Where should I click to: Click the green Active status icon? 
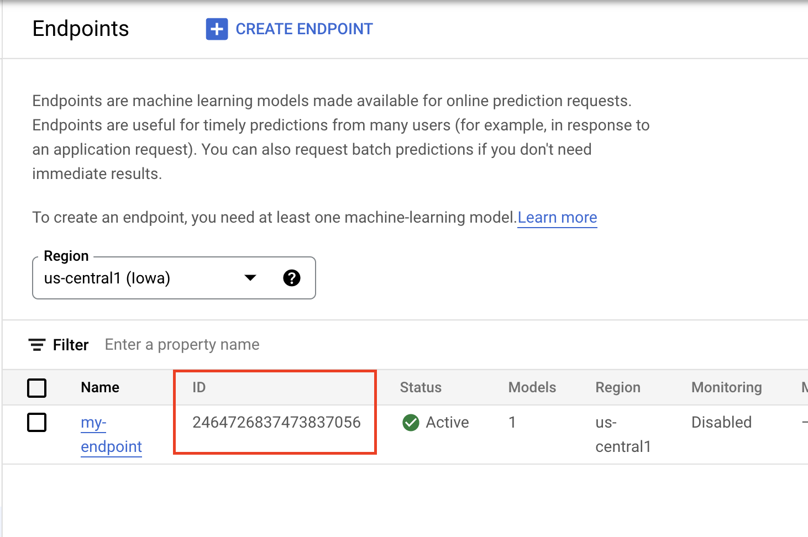411,422
